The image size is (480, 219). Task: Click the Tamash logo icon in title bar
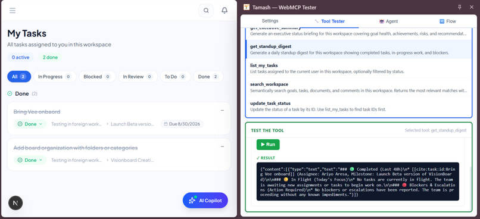tap(247, 7)
